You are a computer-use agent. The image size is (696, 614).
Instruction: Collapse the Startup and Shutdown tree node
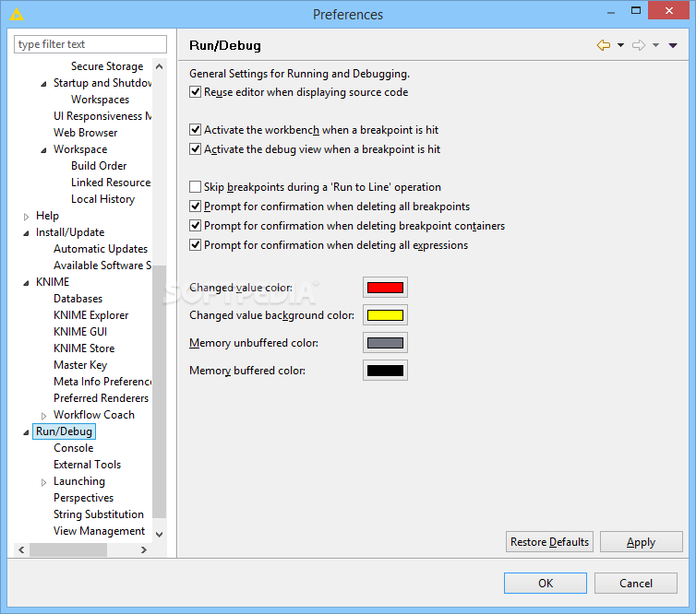point(43,84)
